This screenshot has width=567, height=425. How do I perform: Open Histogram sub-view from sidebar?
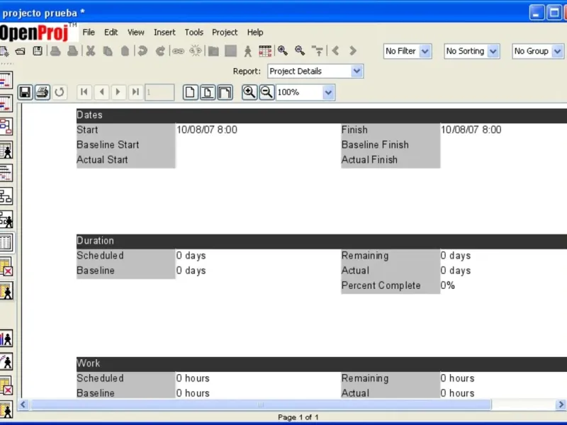[6, 339]
